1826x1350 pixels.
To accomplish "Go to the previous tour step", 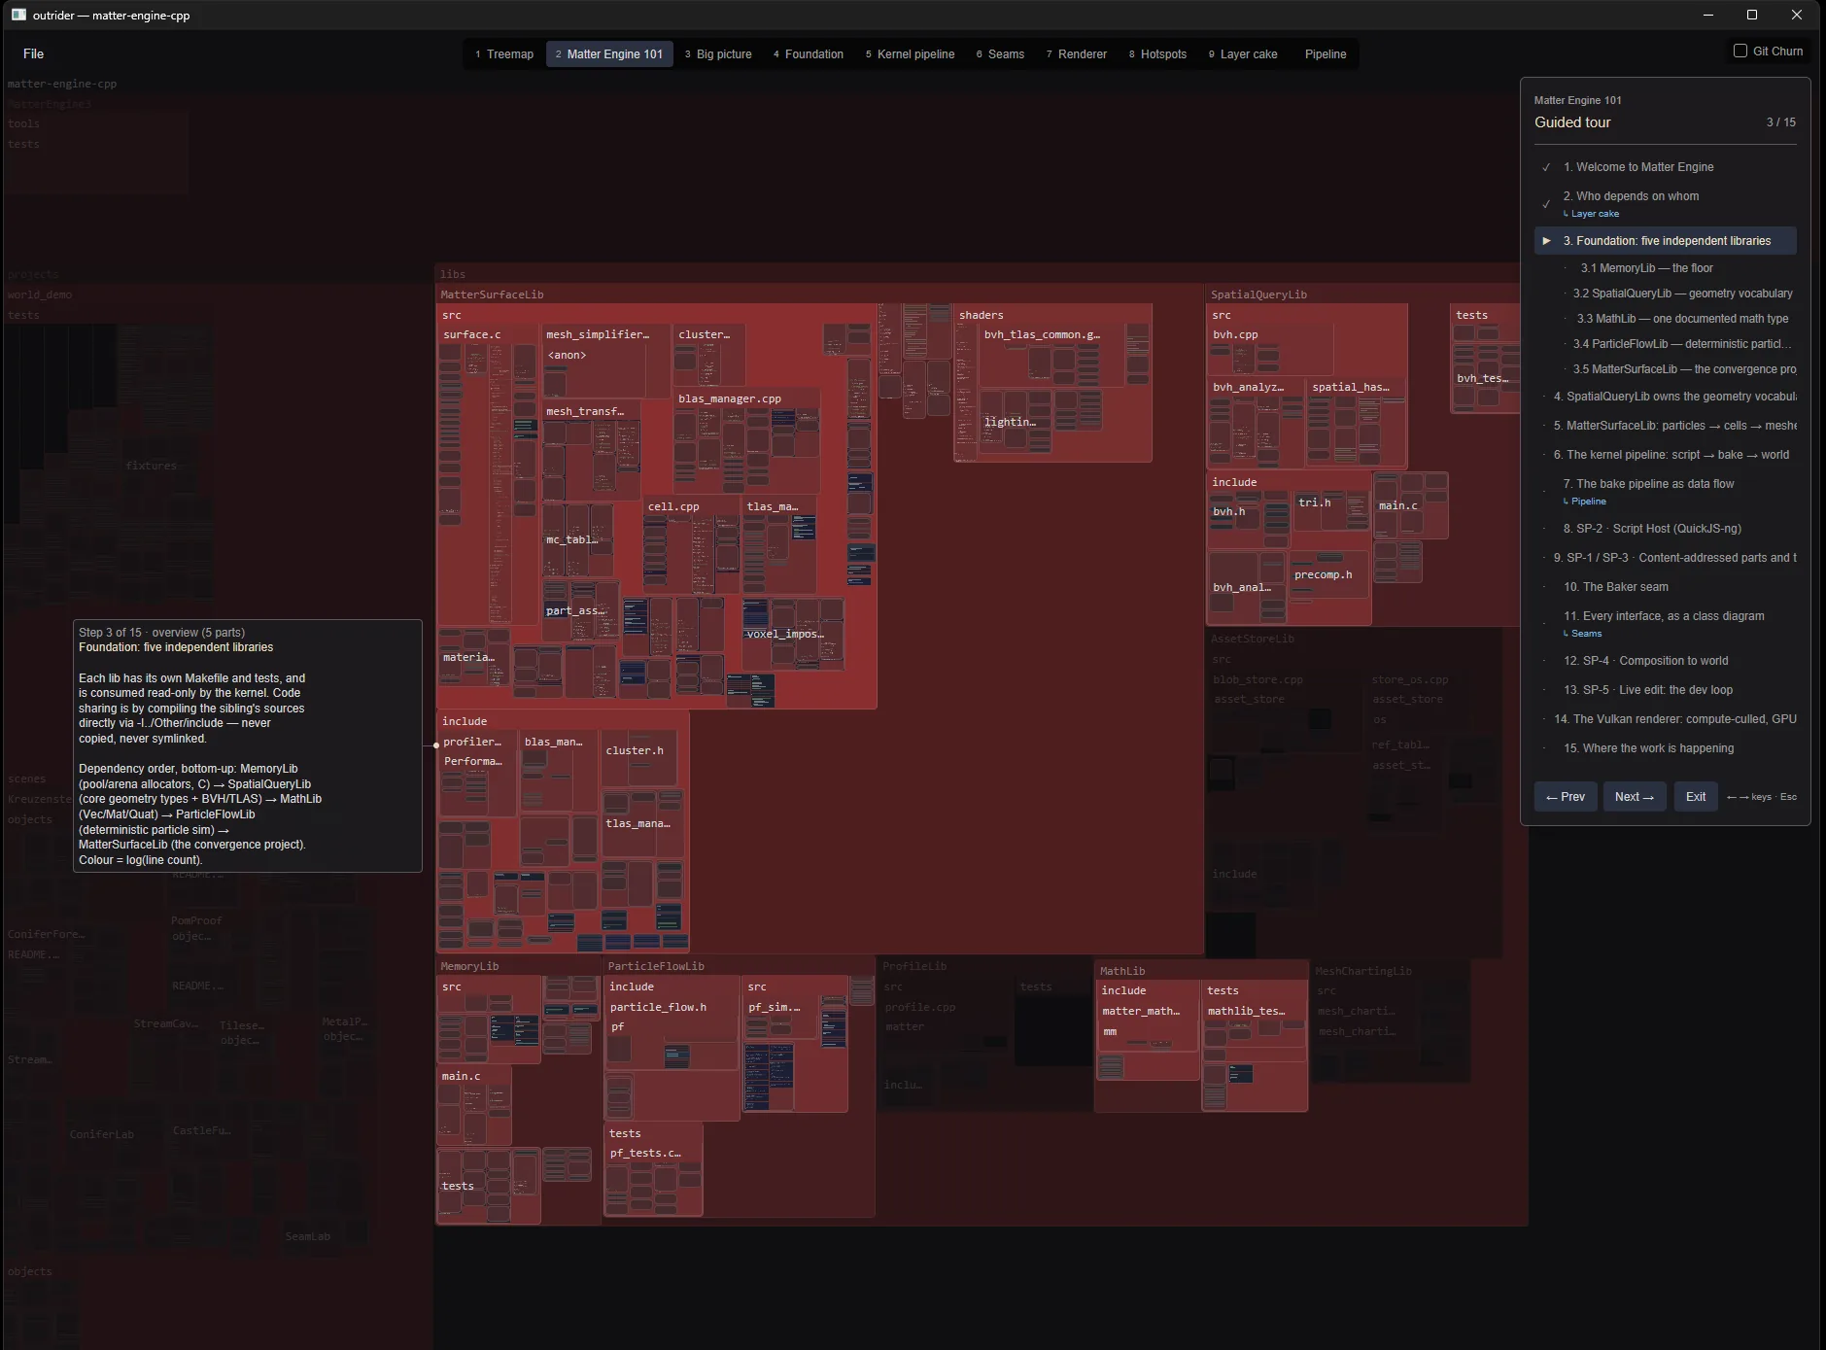I will click(x=1566, y=797).
